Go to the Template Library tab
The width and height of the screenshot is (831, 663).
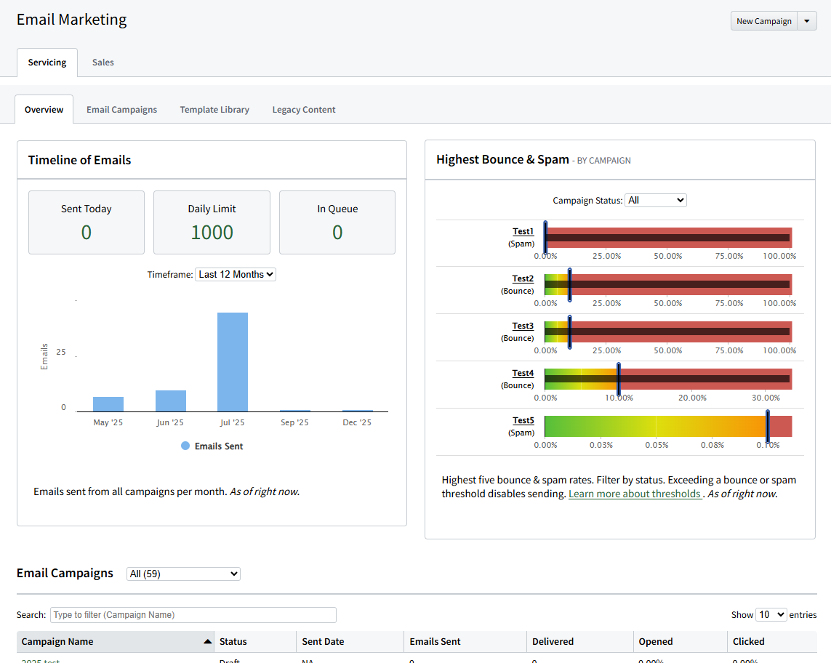214,109
